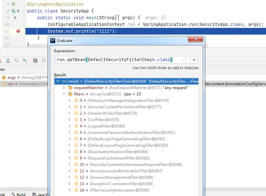Image resolution: width=266 pixels, height=196 pixels.
Task: Click the drop frame debugger icon
Action: point(16,61)
